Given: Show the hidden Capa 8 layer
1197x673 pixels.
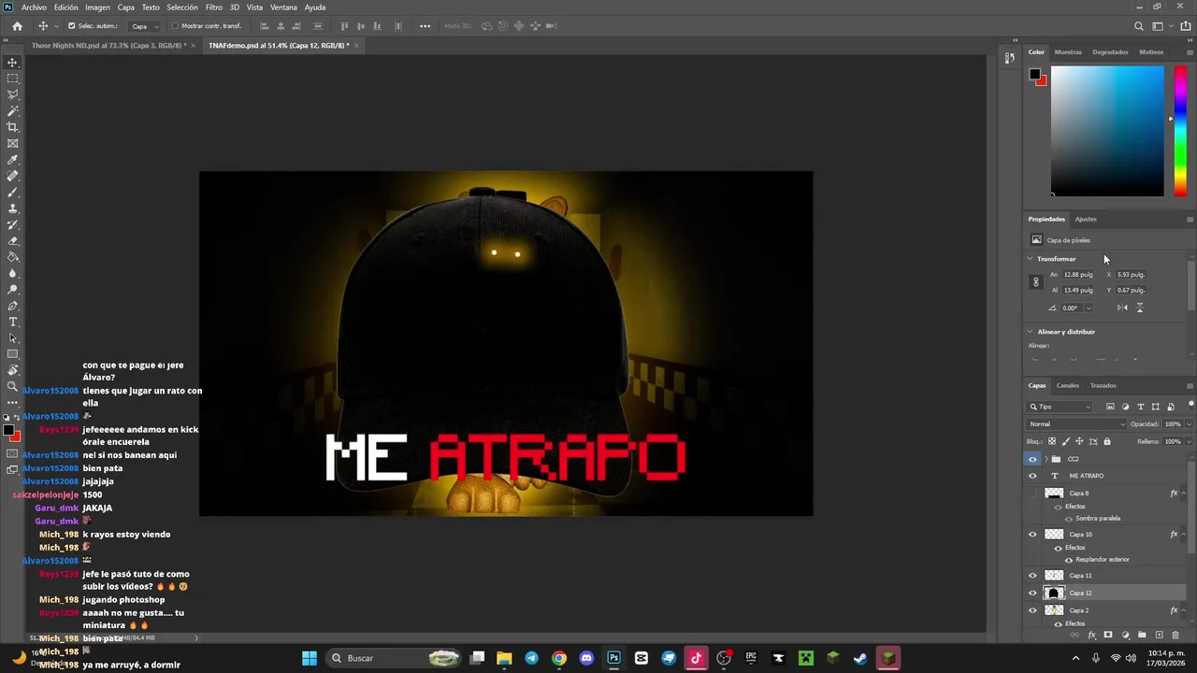Looking at the screenshot, I should click(x=1032, y=493).
